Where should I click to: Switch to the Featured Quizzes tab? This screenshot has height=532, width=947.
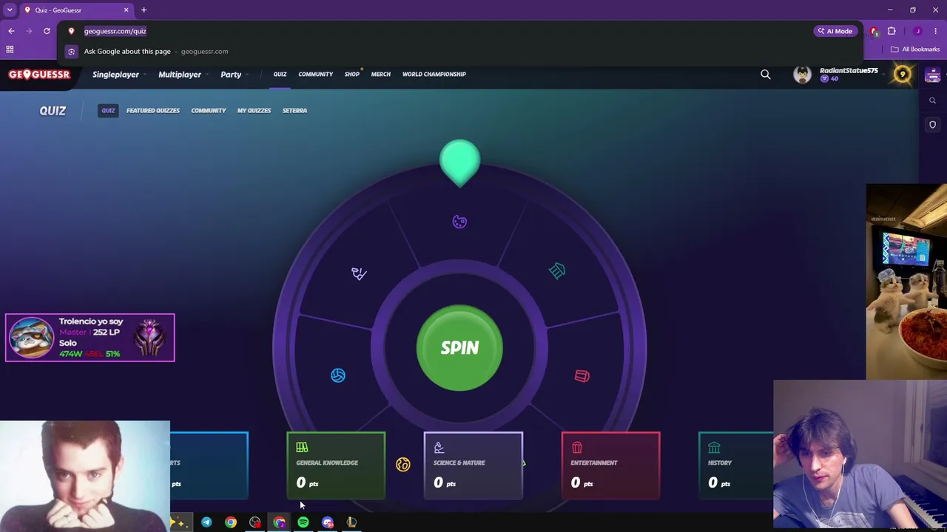pyautogui.click(x=153, y=111)
